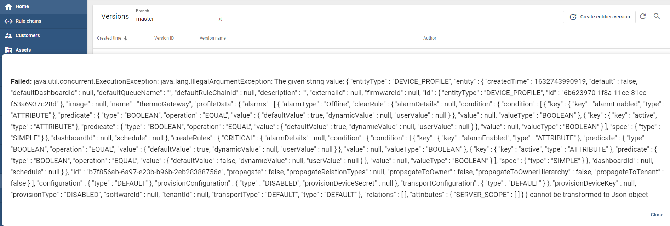
Task: Open the Customers menu entry
Action: 27,35
